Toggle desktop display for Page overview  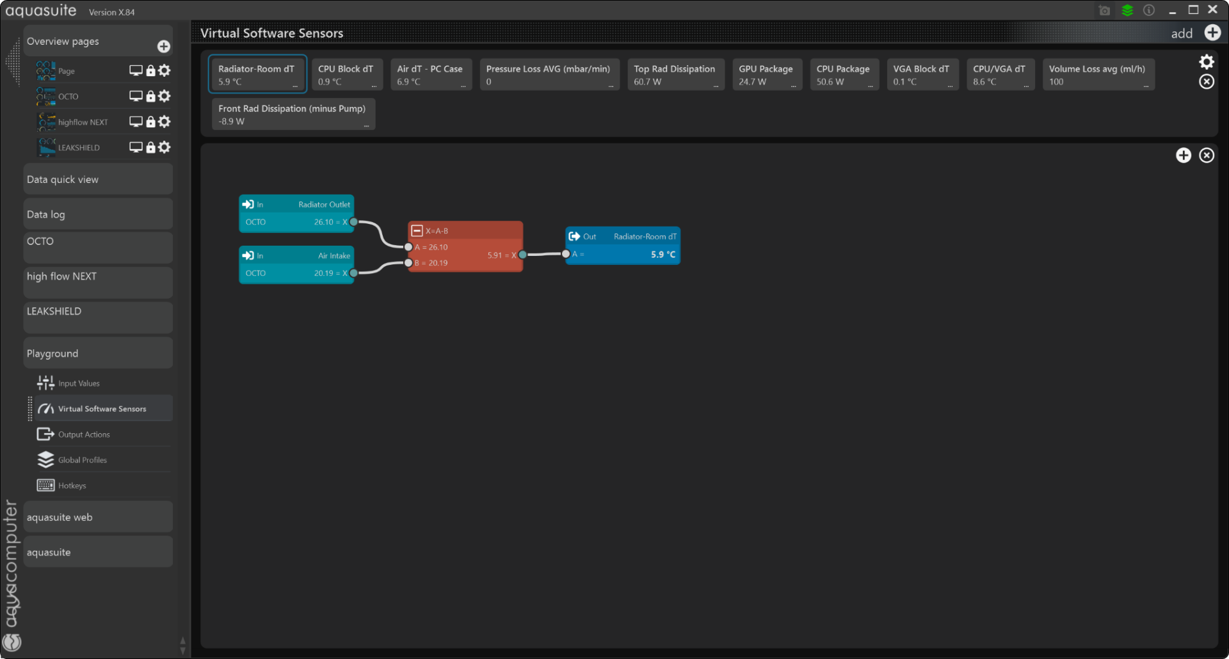coord(136,70)
